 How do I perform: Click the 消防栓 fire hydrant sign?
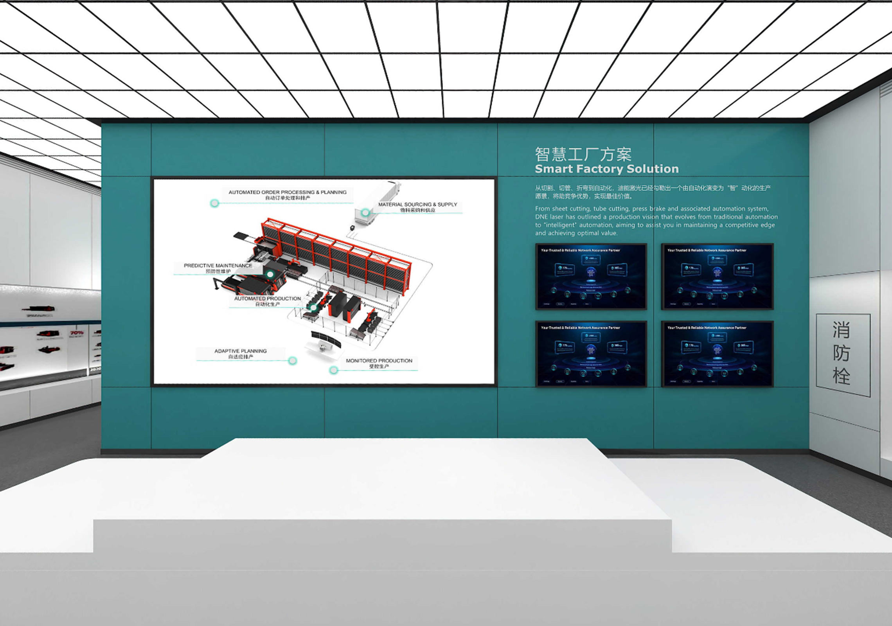click(x=842, y=354)
